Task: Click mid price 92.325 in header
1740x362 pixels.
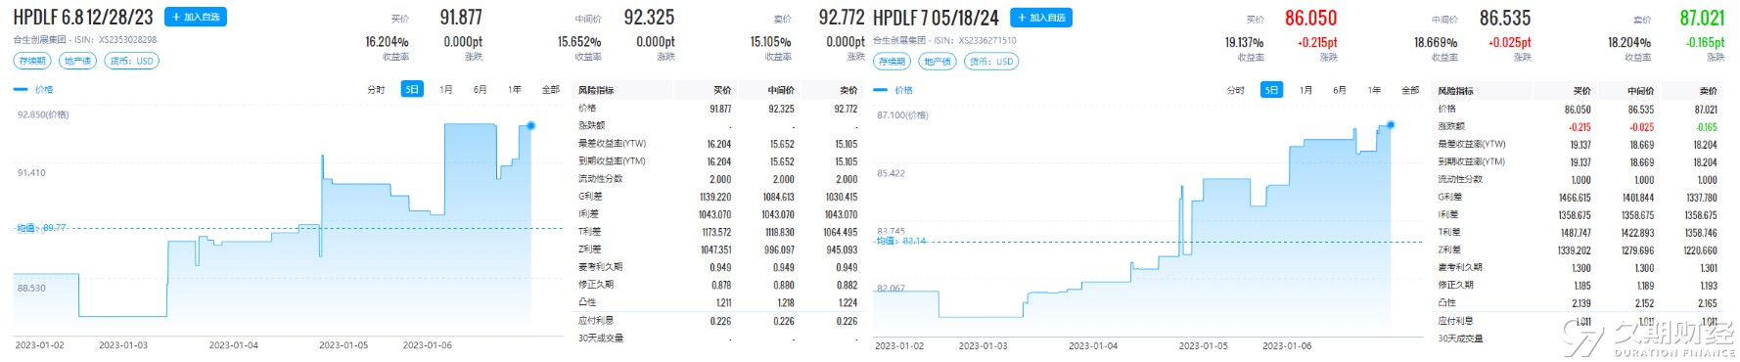Action: [x=649, y=18]
